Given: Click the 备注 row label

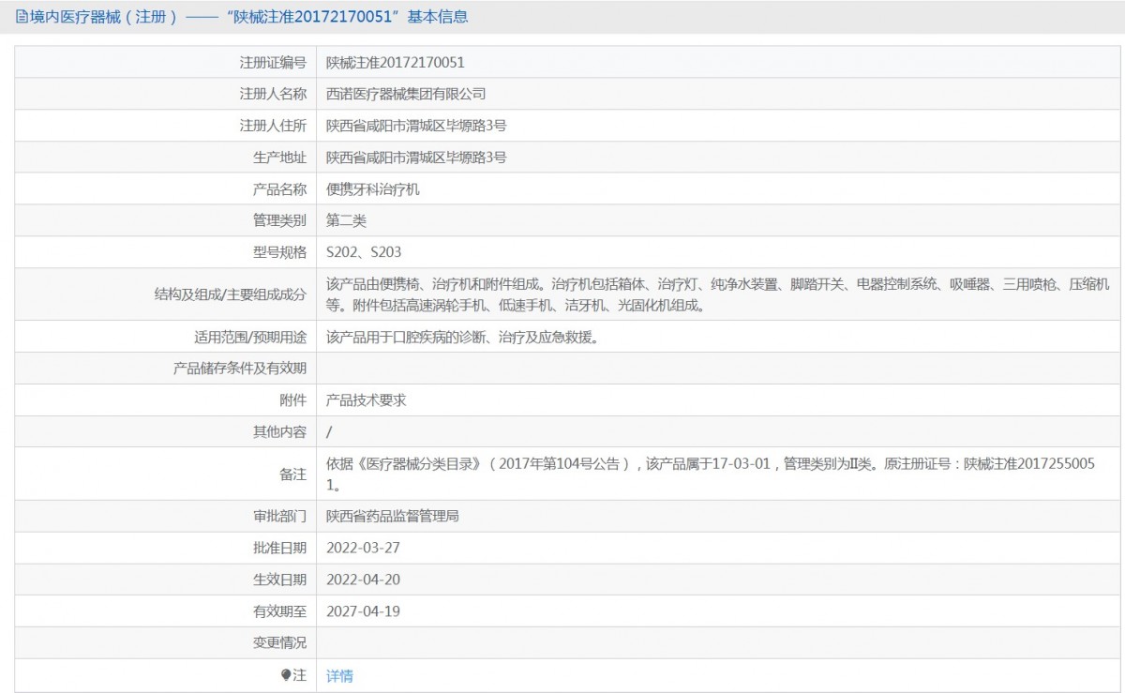Looking at the screenshot, I should click(x=293, y=474).
